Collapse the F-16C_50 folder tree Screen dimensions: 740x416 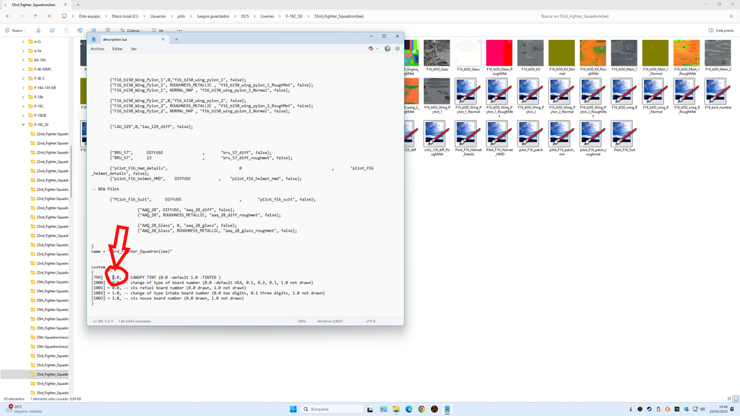click(23, 124)
